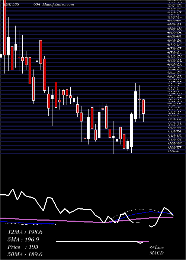Click the "Price : 195" value
The image size is (186, 260).
(x=23, y=247)
